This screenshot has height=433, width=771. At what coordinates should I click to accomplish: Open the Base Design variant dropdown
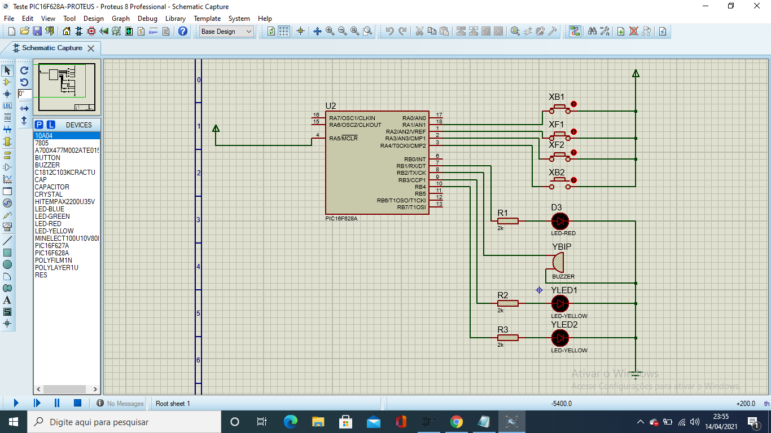227,32
